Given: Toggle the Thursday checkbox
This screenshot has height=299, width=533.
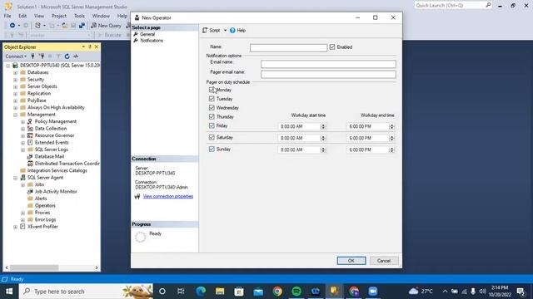Looking at the screenshot, I should 212,116.
